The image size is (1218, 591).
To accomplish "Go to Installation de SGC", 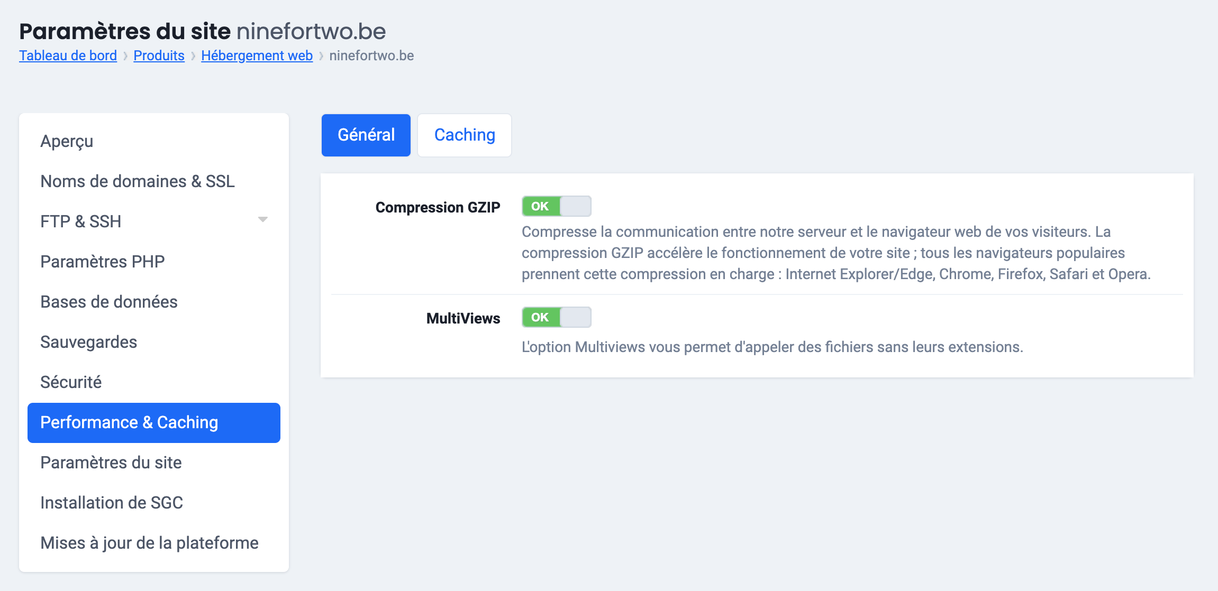I will (112, 503).
